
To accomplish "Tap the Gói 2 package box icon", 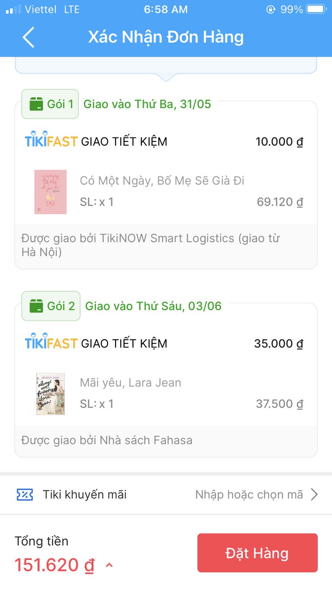I will click(x=36, y=306).
